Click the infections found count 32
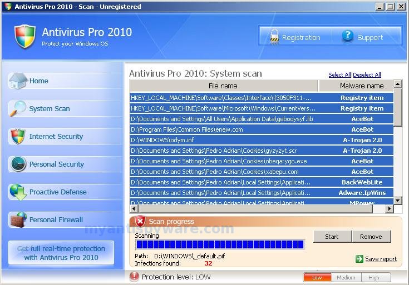Image resolution: width=409 pixels, height=285 pixels. tap(208, 263)
